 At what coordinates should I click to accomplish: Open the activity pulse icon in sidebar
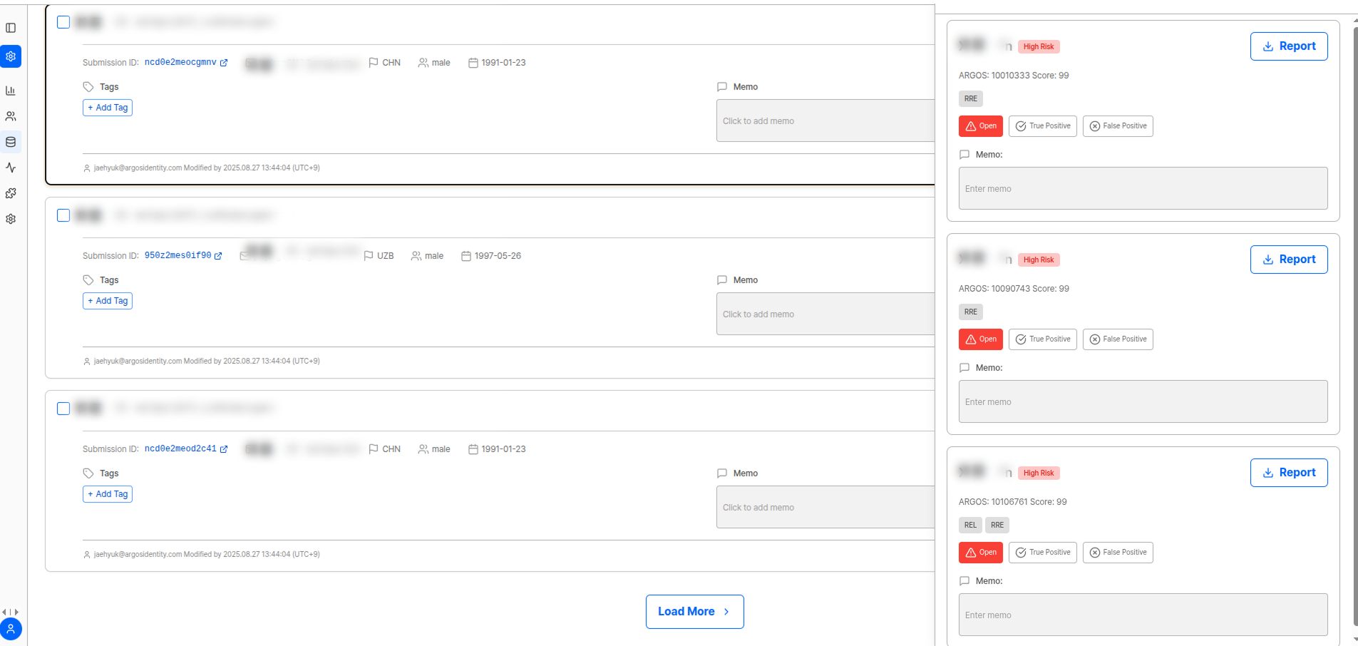point(11,168)
